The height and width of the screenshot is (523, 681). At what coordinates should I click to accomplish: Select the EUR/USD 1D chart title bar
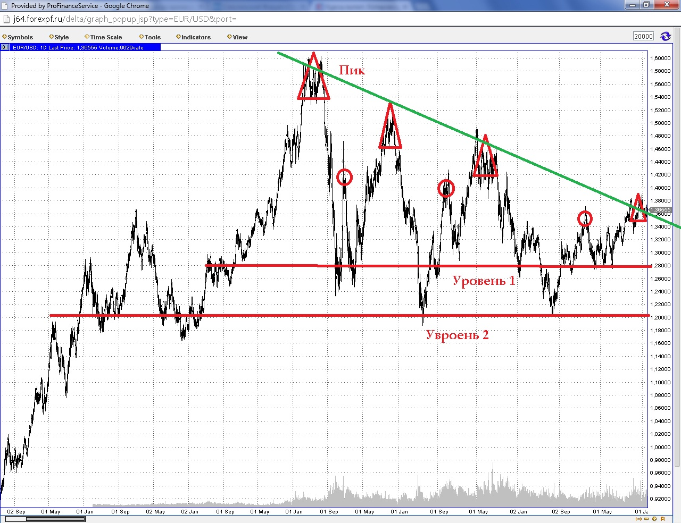(x=80, y=47)
